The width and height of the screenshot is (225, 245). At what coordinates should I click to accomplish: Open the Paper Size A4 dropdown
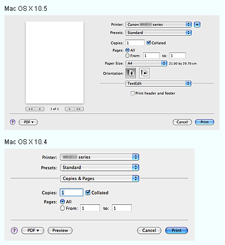pyautogui.click(x=146, y=63)
